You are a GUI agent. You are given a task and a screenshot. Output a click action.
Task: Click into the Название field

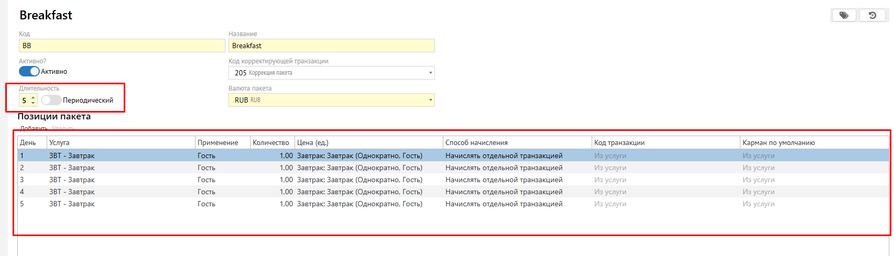coord(331,46)
